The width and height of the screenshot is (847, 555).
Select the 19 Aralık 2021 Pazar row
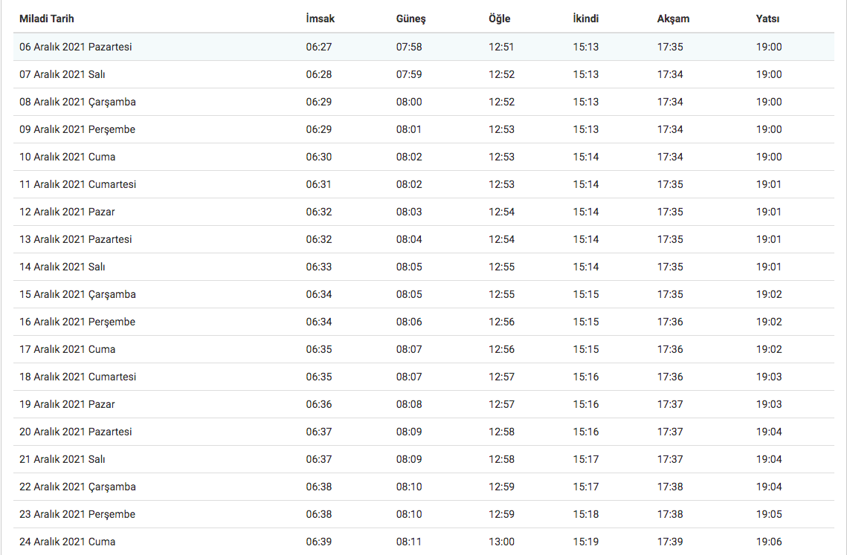(x=424, y=404)
